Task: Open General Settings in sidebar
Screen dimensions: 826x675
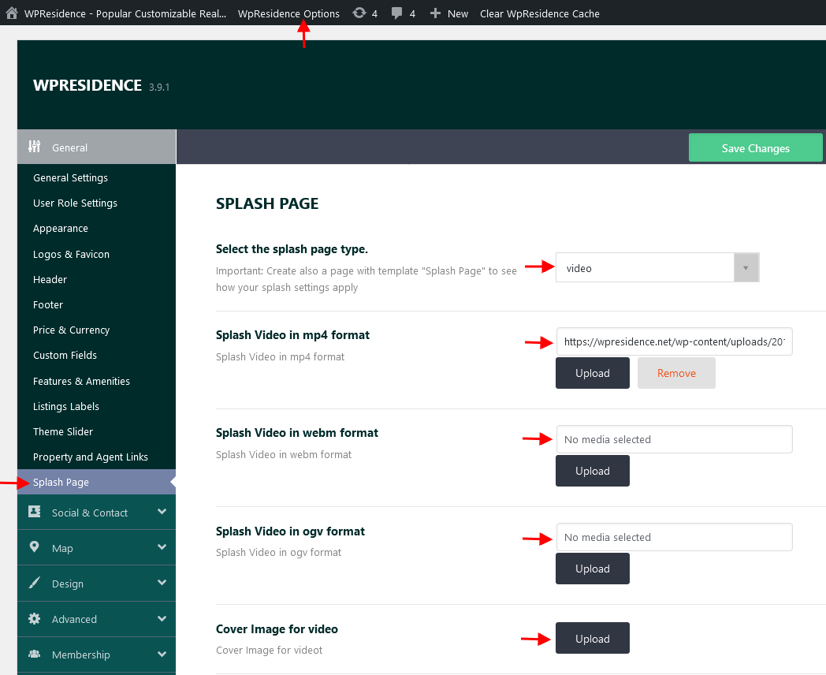Action: [x=71, y=177]
